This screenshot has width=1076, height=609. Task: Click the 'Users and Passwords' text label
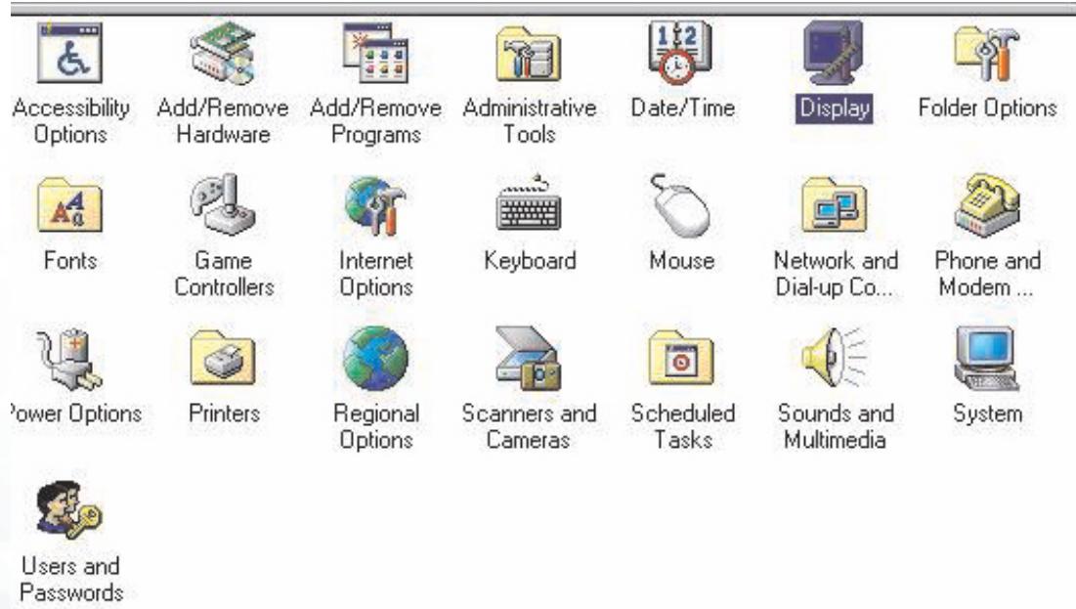[x=70, y=579]
